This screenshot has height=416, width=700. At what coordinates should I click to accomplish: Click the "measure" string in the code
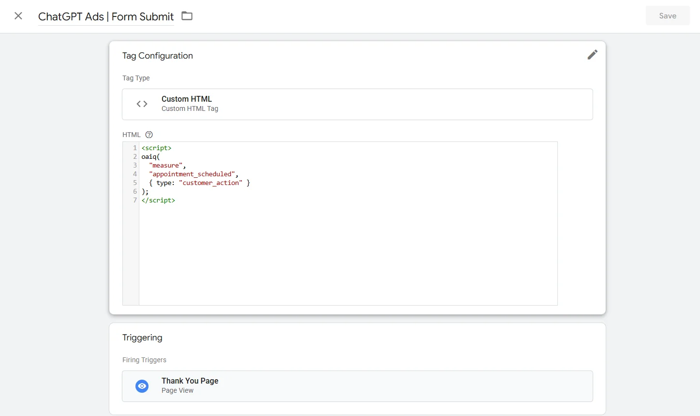tap(166, 165)
